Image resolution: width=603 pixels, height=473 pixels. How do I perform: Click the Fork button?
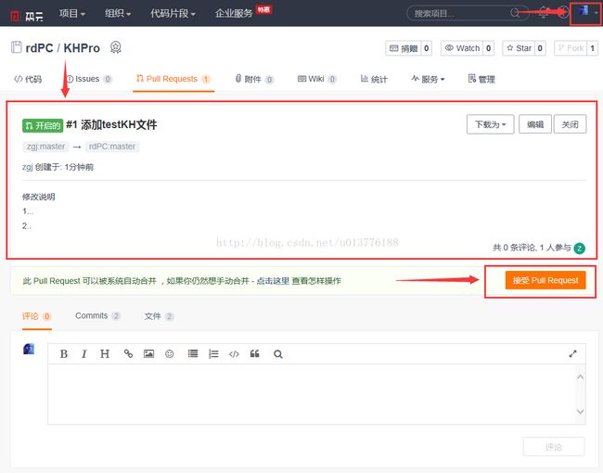pos(571,48)
